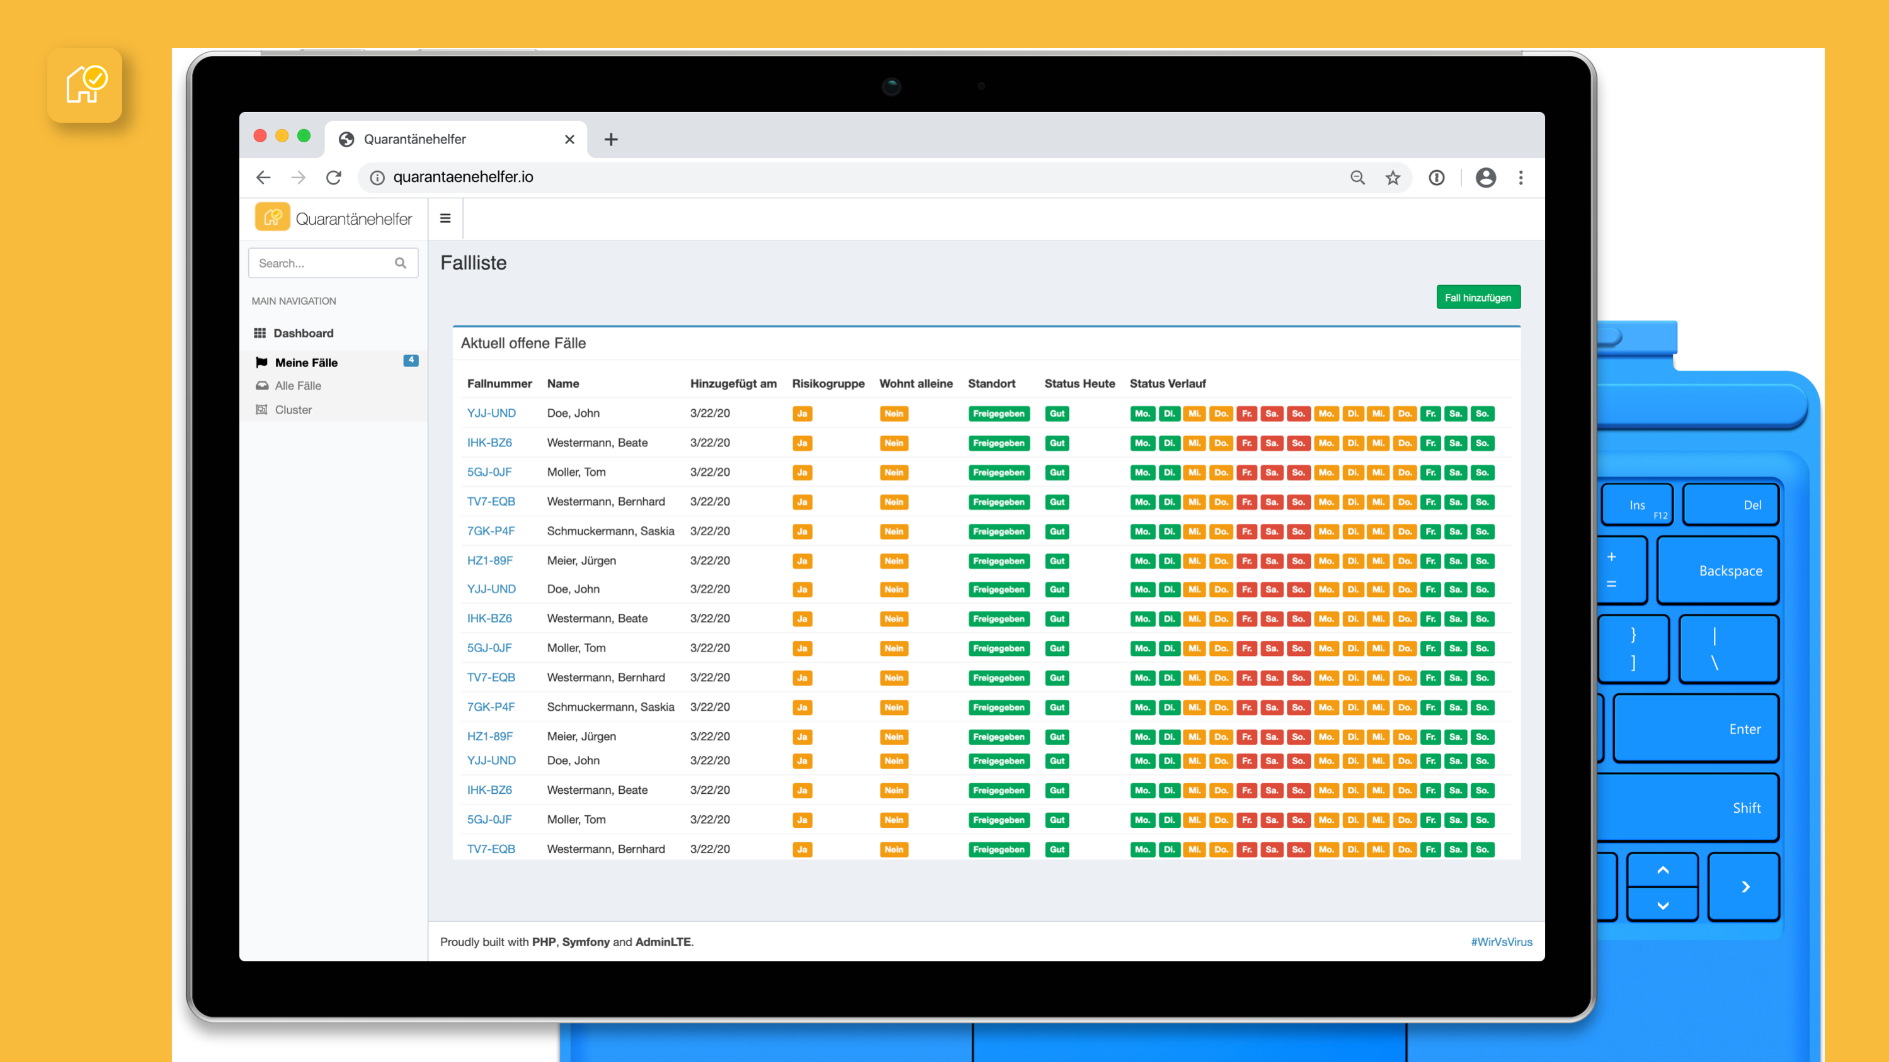This screenshot has width=1889, height=1062.
Task: Click the red Fr. status badge for YJJ-UND
Action: click(1246, 414)
